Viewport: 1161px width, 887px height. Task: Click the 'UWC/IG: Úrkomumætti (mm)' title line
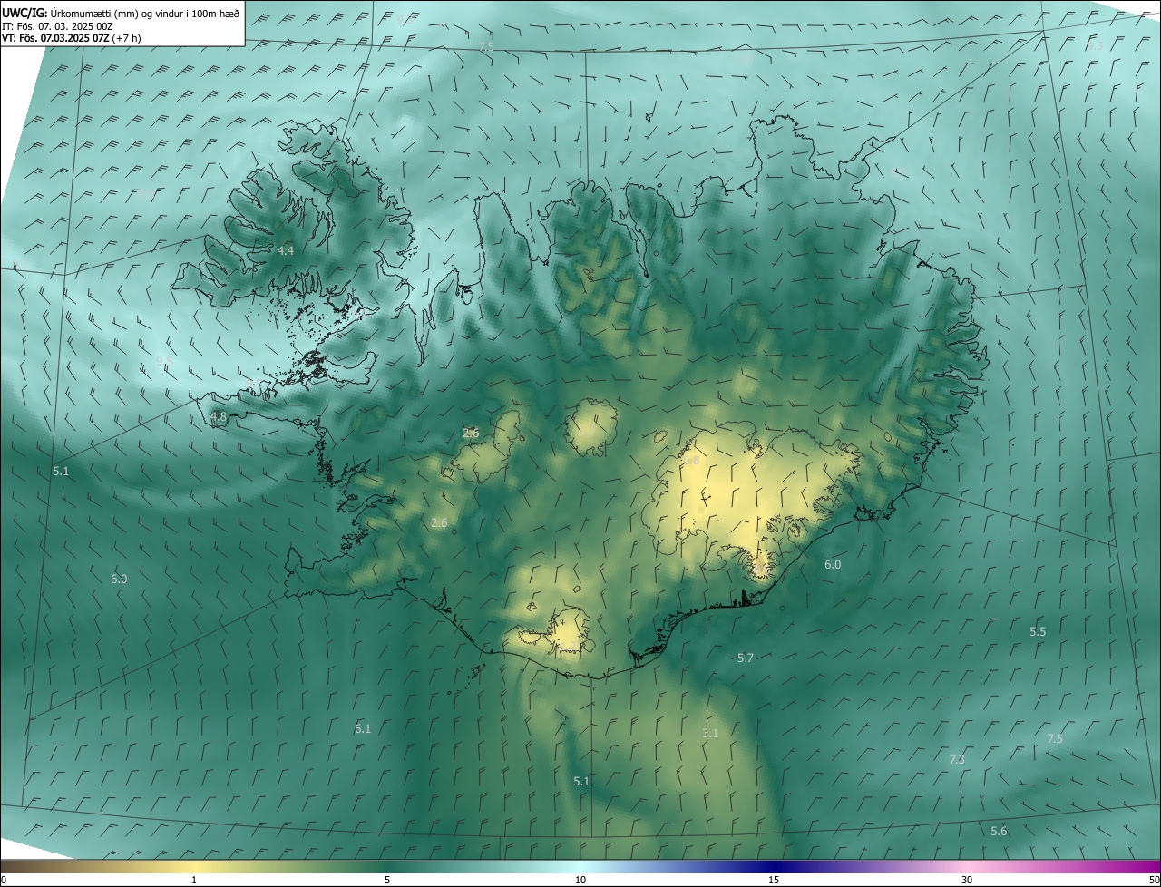(121, 13)
